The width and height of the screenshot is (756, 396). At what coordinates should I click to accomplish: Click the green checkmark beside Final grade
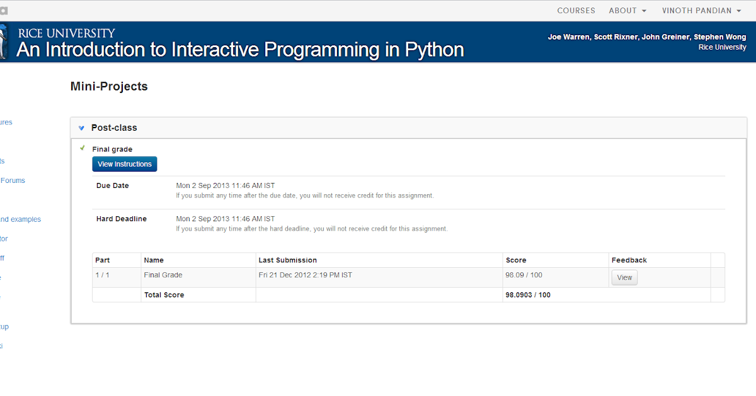pyautogui.click(x=83, y=148)
